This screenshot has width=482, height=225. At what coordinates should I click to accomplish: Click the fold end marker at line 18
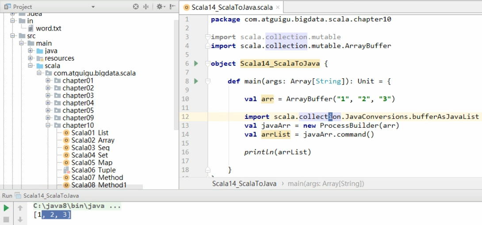208,170
